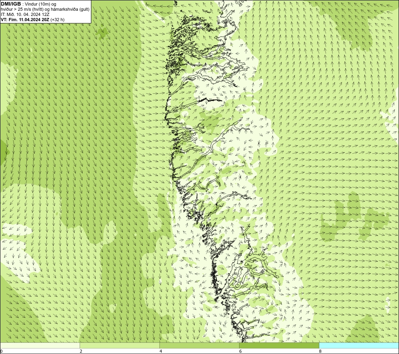Click the scale label 2

[81, 351]
